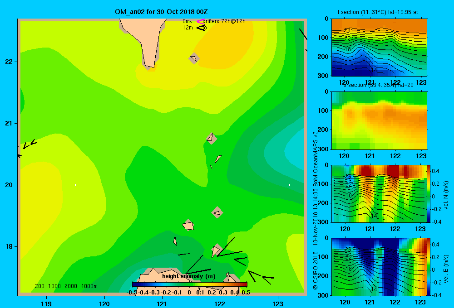Click the '-0.5' tick on height anomaly colorbar
454x308 pixels.
(132, 293)
